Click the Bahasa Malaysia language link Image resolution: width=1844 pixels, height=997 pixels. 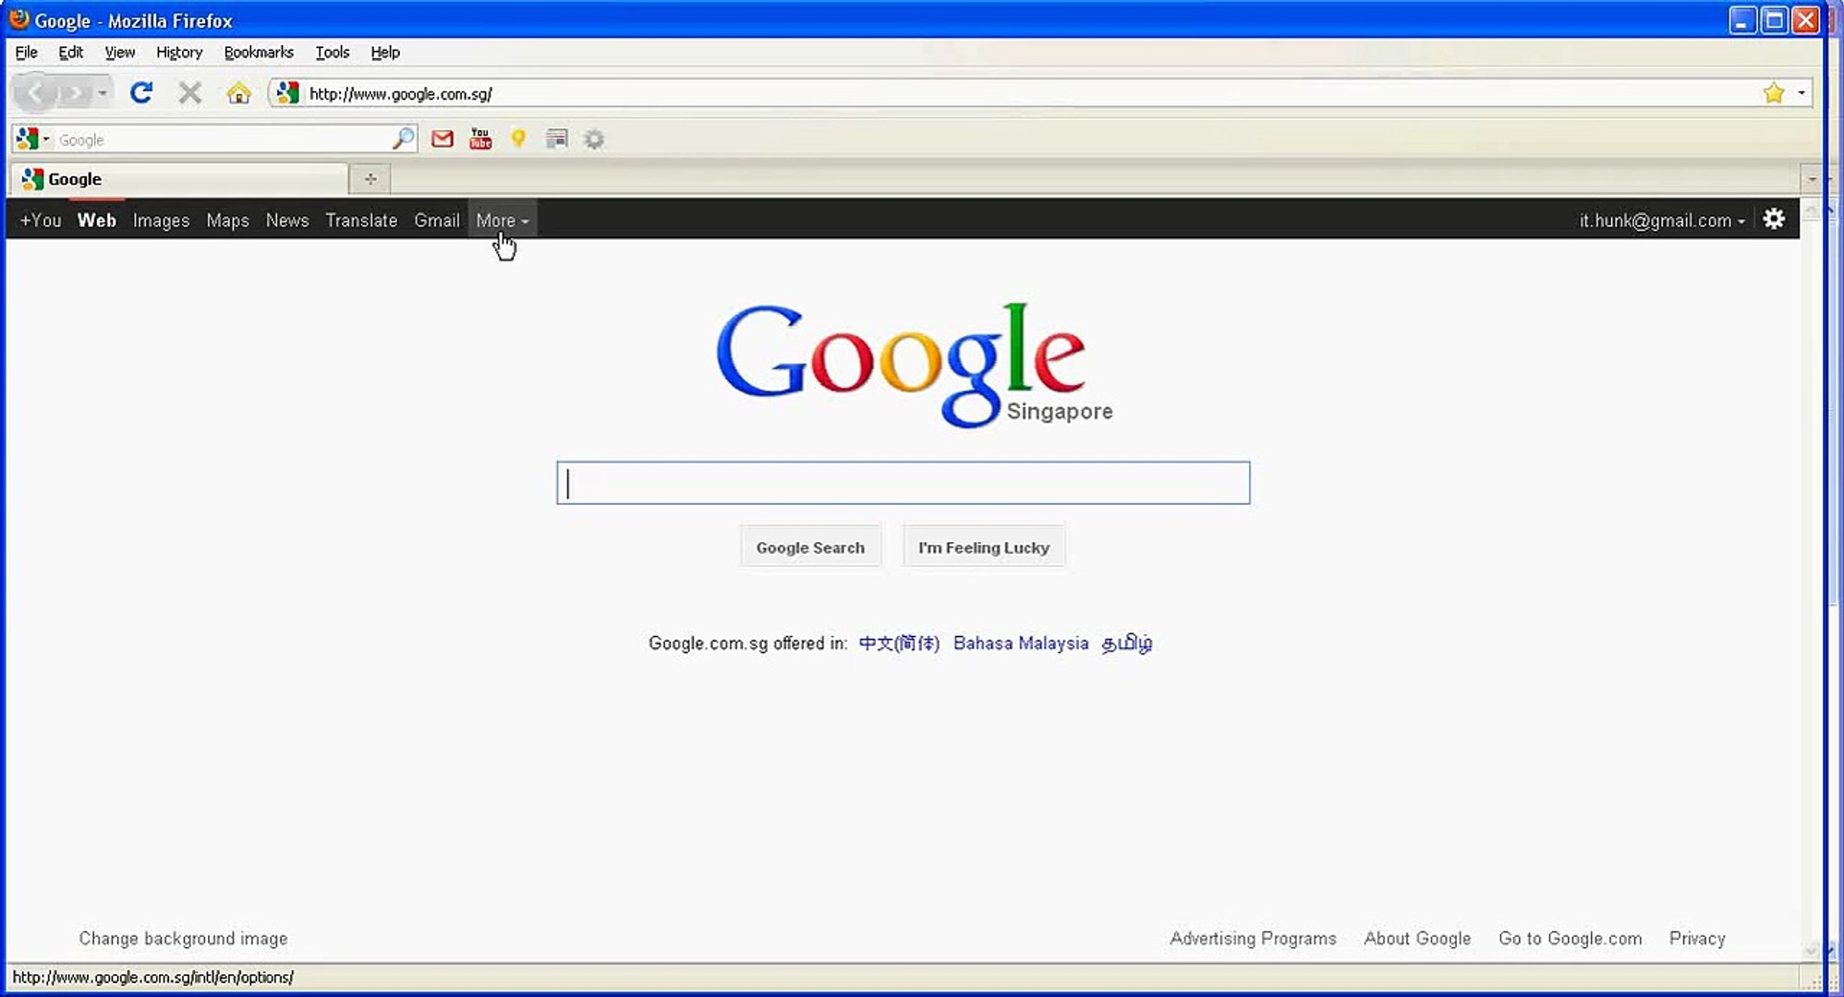(x=1020, y=643)
